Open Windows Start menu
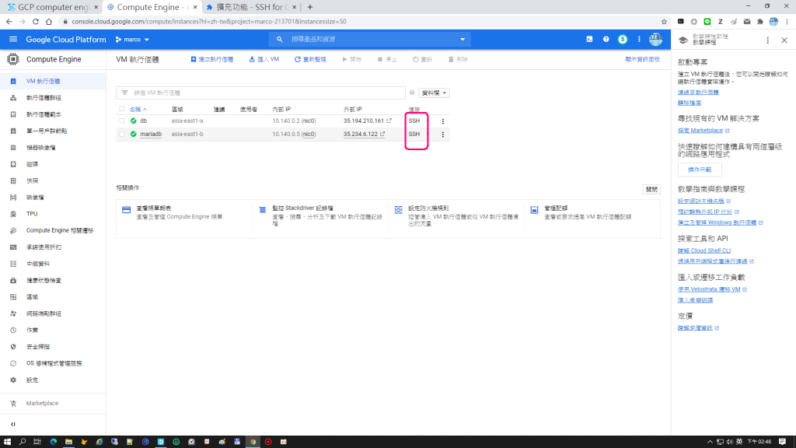This screenshot has height=448, width=796. 7,442
